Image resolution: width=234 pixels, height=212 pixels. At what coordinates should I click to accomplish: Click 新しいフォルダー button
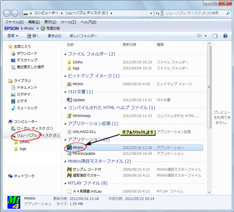click(x=83, y=36)
